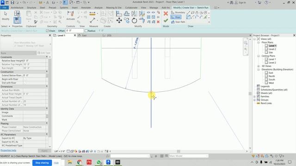Screen dimensions: 296x166
Task: Open the Properties help link
Action: pos(8,150)
